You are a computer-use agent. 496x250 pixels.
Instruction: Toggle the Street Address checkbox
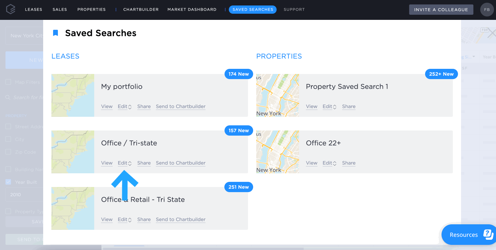(x=8, y=127)
